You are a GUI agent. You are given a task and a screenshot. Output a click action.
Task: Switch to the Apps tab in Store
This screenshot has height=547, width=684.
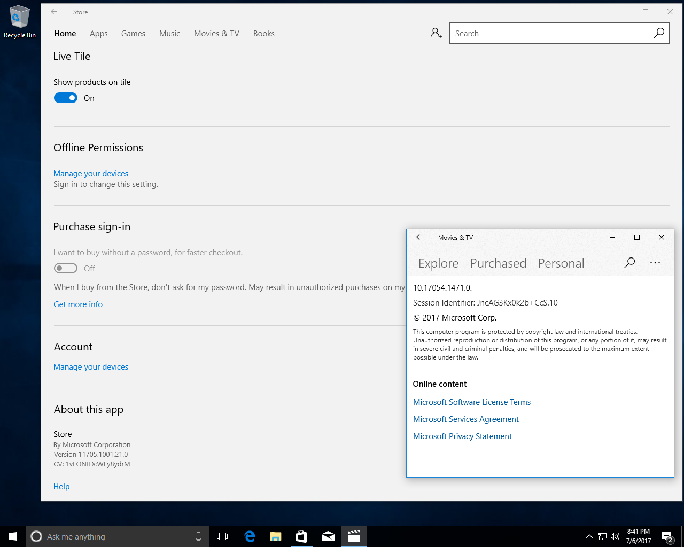point(98,33)
